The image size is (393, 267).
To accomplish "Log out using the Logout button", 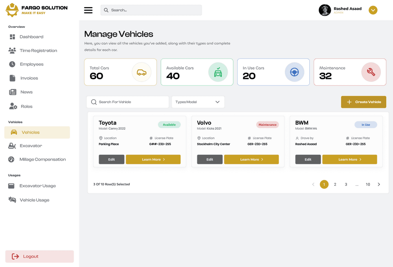I will click(39, 256).
